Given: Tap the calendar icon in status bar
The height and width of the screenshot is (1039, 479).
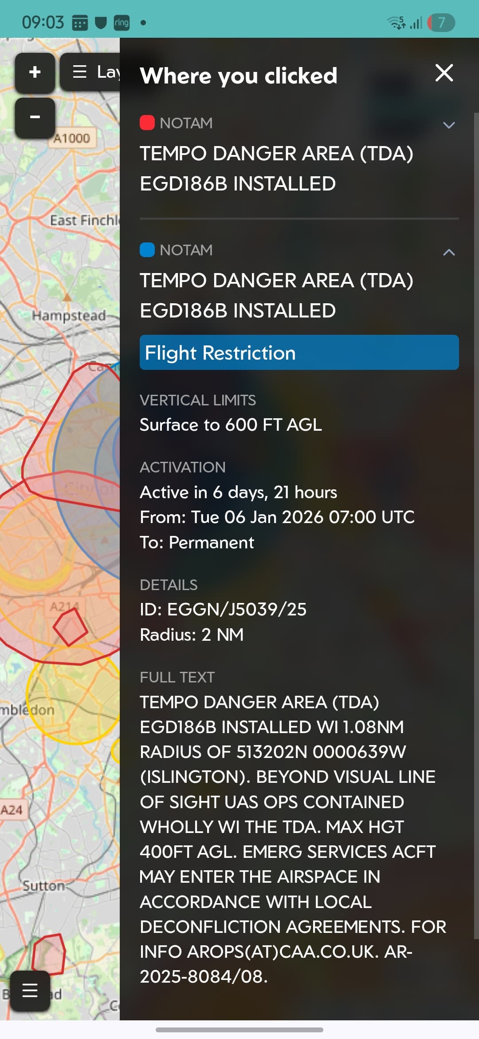Looking at the screenshot, I should pos(80,23).
